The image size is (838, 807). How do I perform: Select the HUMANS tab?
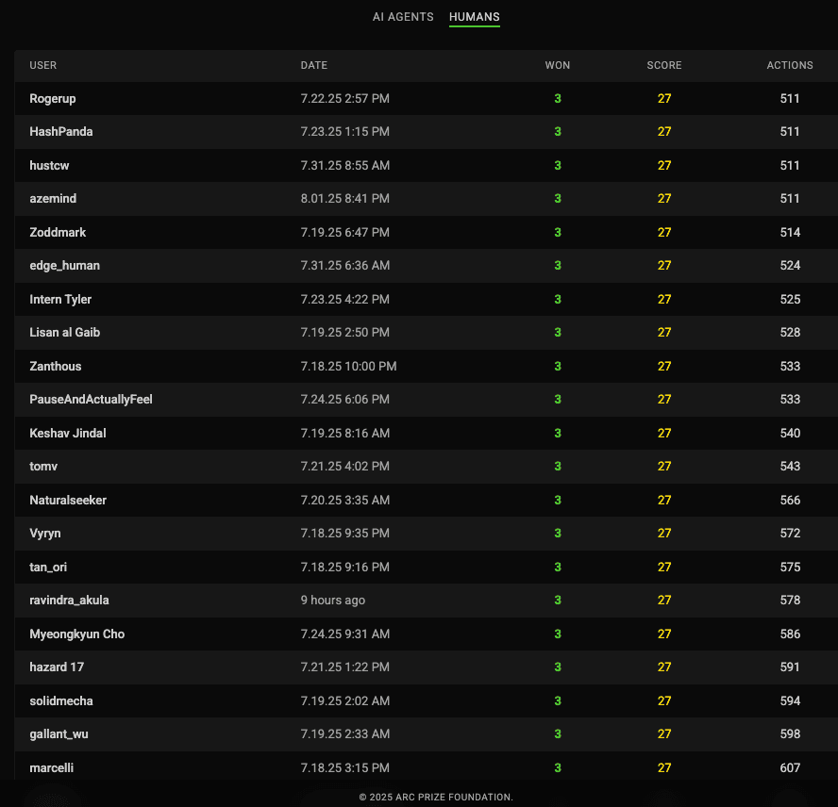pyautogui.click(x=475, y=16)
